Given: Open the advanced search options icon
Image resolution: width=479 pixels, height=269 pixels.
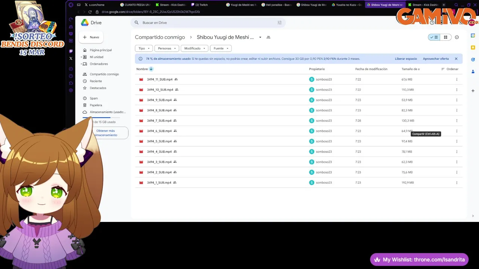Looking at the screenshot, I should click(280, 23).
